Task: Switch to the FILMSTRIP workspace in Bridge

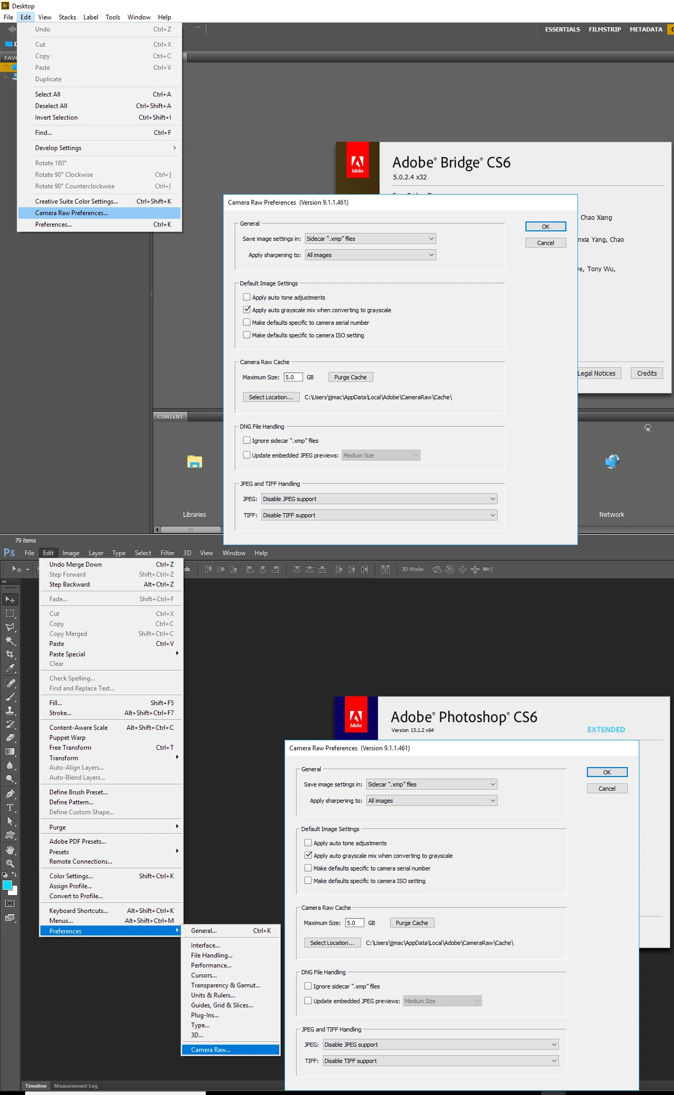Action: pos(605,29)
